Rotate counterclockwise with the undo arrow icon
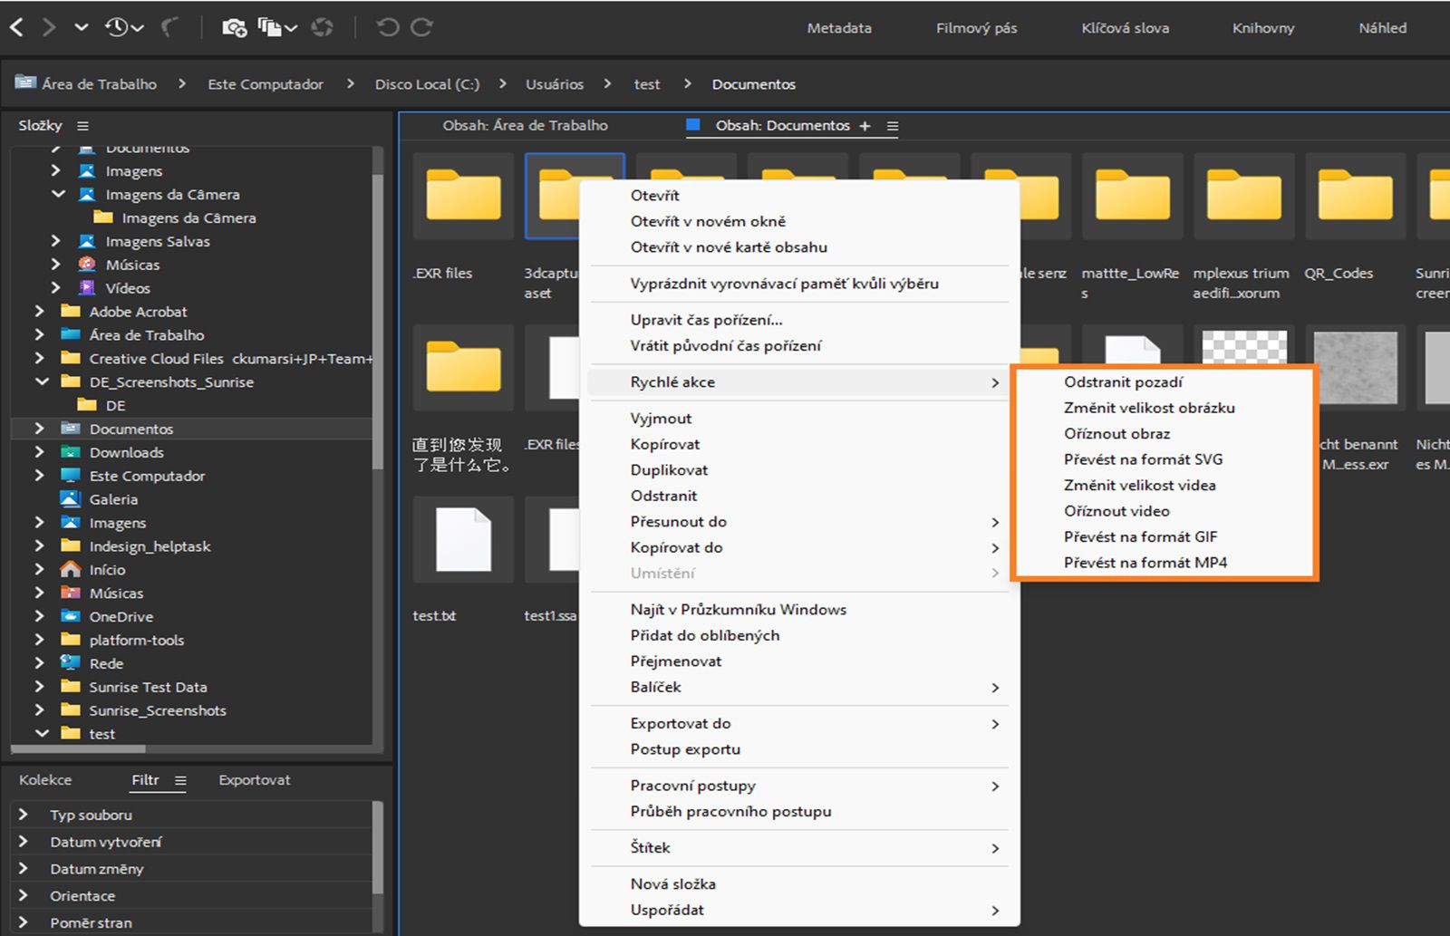 pos(388,27)
